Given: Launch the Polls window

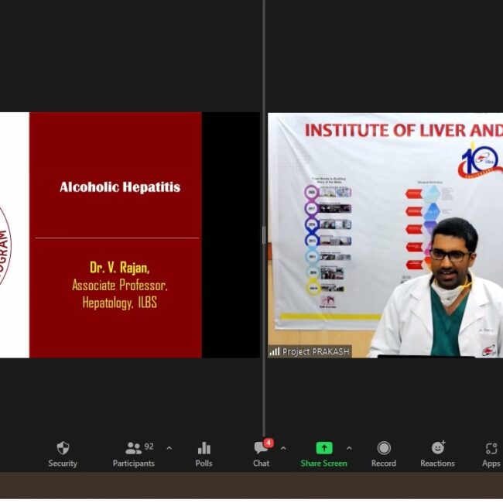Looking at the screenshot, I should (x=204, y=453).
